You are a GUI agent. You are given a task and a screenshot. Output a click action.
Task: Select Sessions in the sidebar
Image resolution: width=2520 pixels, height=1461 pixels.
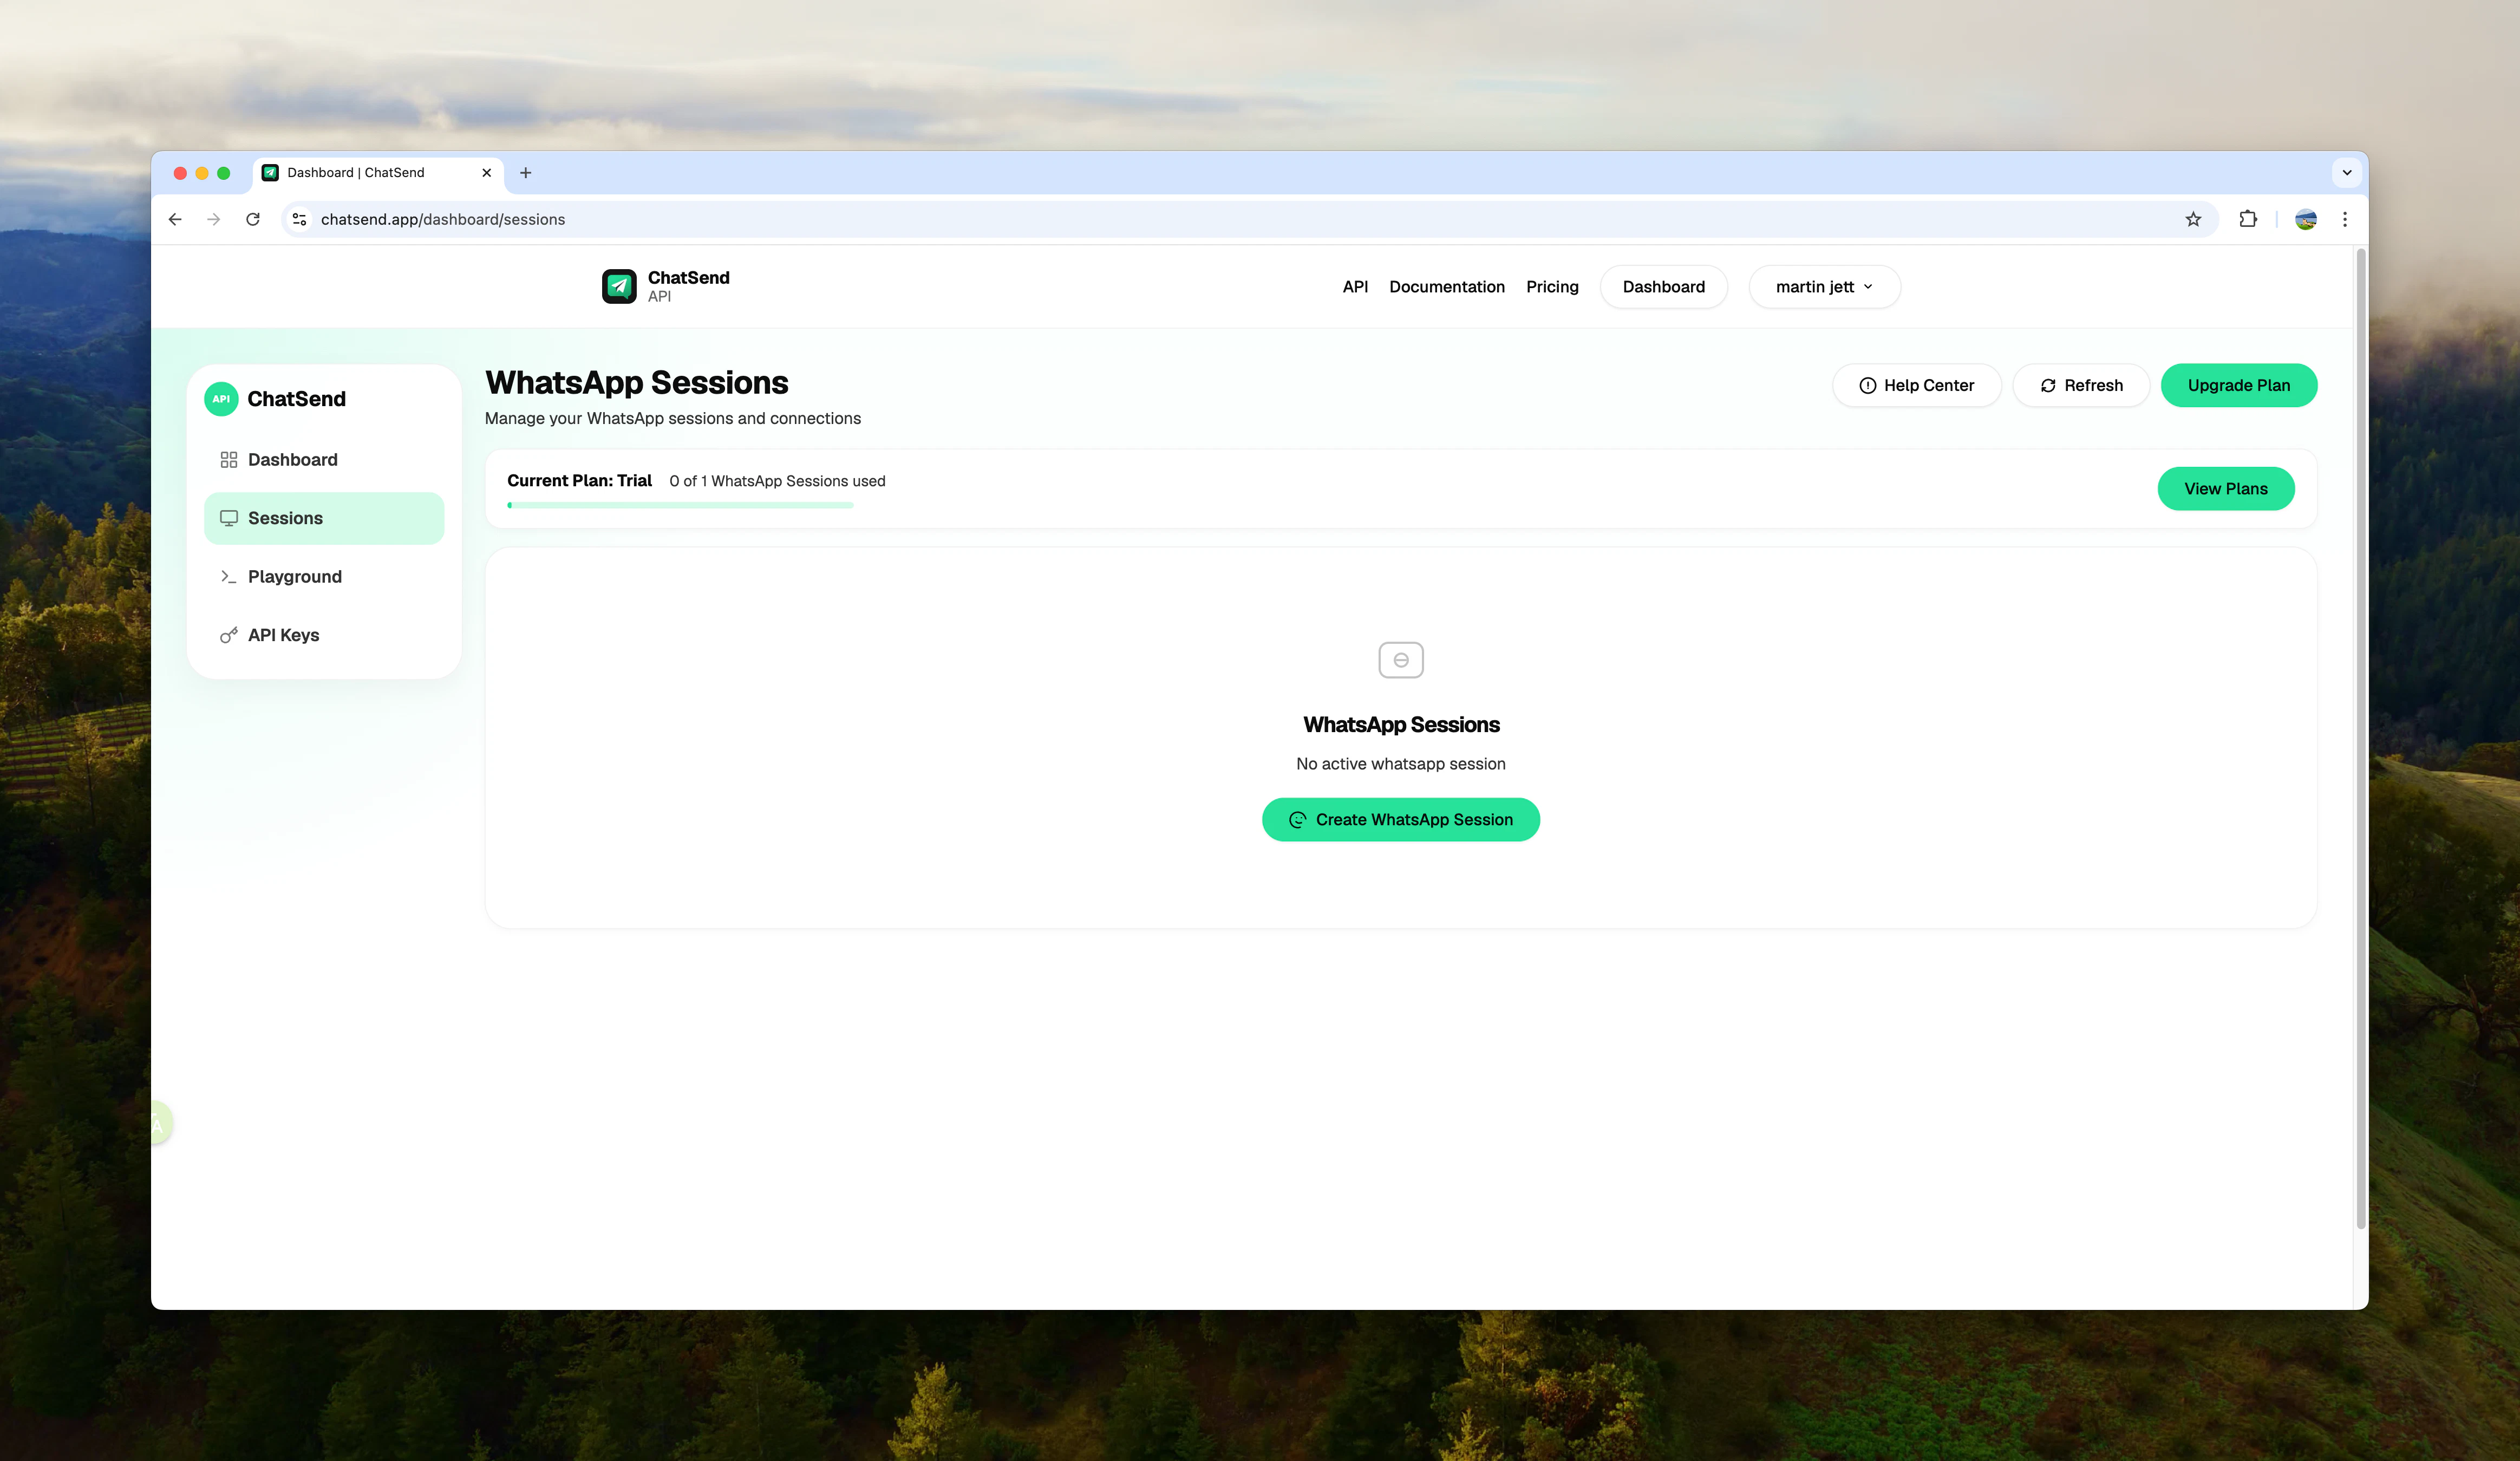pos(324,518)
